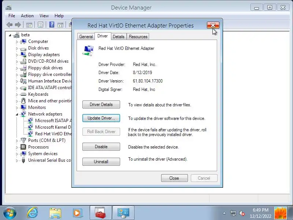Click the Floppy disk drives category icon
Viewport: 293px width, 220px height.
tap(23, 68)
